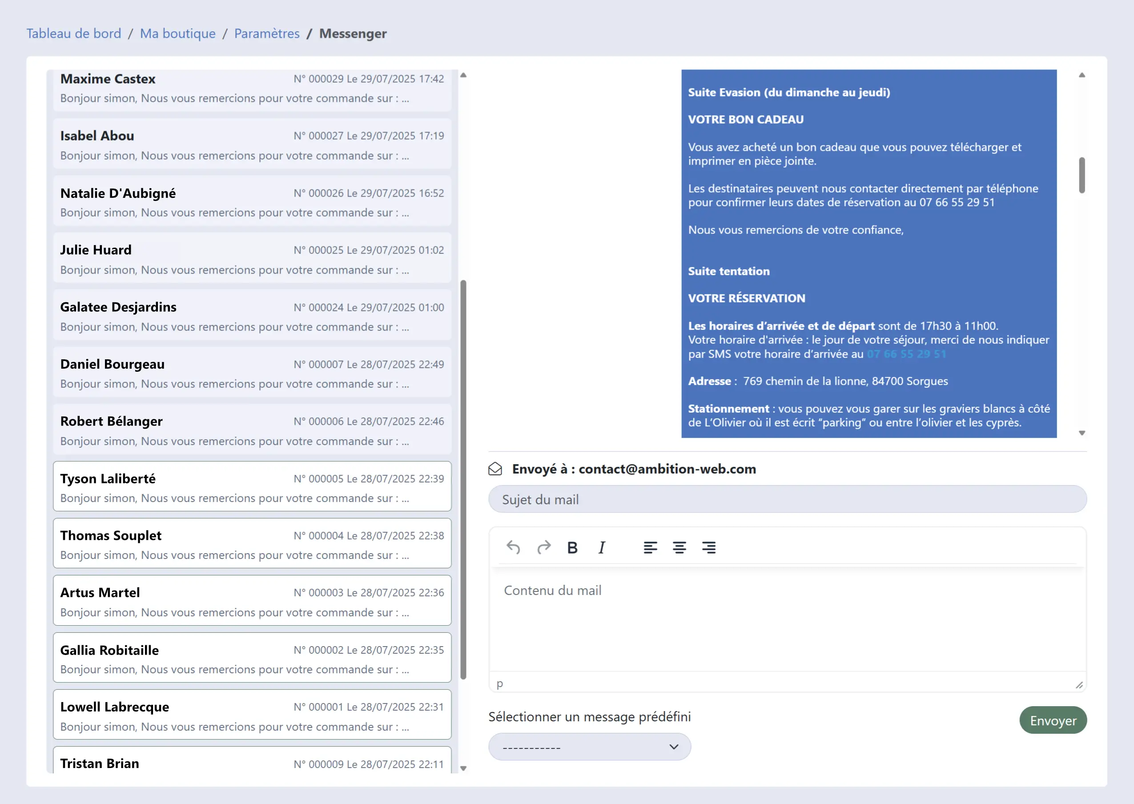1134x804 pixels.
Task: Center align the mail text
Action: pos(679,547)
